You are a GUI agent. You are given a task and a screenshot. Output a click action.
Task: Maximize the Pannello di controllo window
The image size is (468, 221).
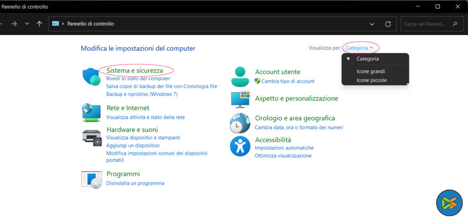click(x=437, y=6)
